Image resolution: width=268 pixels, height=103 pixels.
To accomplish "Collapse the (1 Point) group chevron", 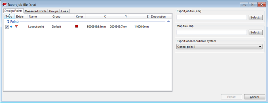I will coord(168,22).
